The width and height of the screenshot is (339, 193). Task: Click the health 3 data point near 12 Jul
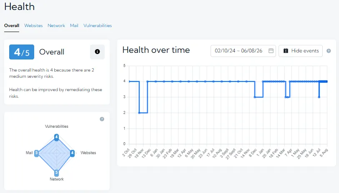[x=319, y=97]
